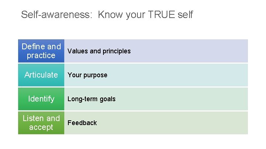Click the "Values and principles" text
266x149 pixels.
99,51
